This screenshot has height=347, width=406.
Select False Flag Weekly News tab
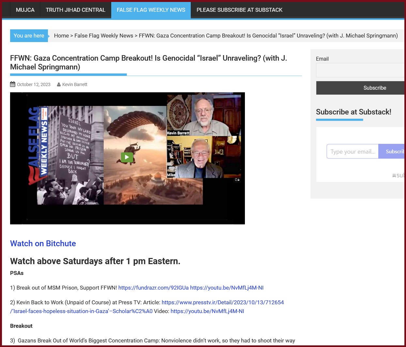tap(151, 10)
